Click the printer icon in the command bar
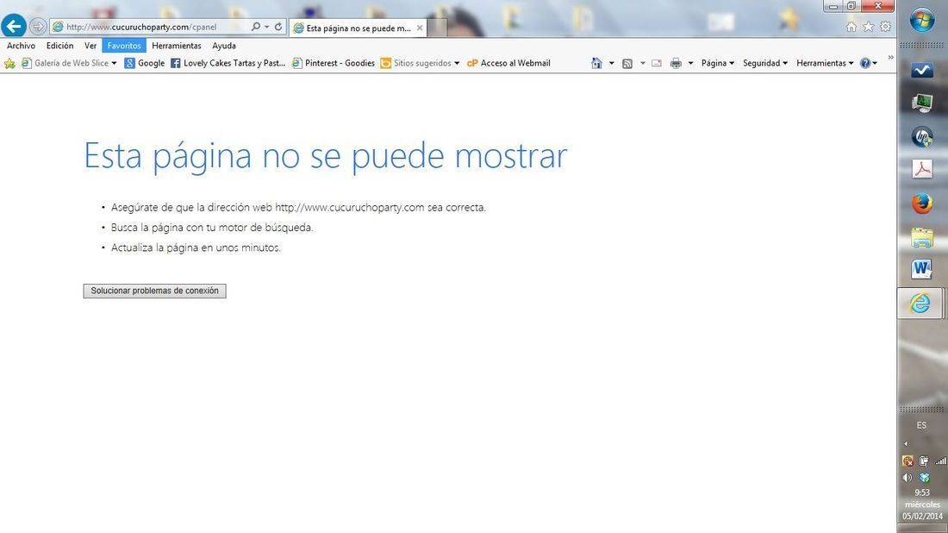Screen dimensions: 948x533 pos(676,63)
